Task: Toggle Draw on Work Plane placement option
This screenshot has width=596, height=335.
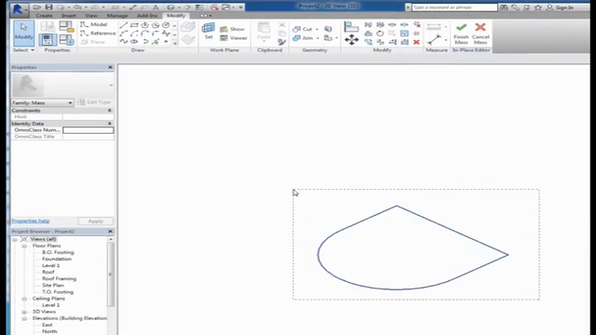Action: [x=188, y=39]
